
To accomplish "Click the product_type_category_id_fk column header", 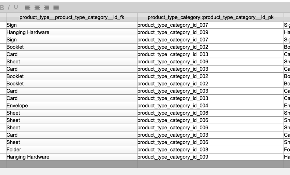I will (72, 17).
